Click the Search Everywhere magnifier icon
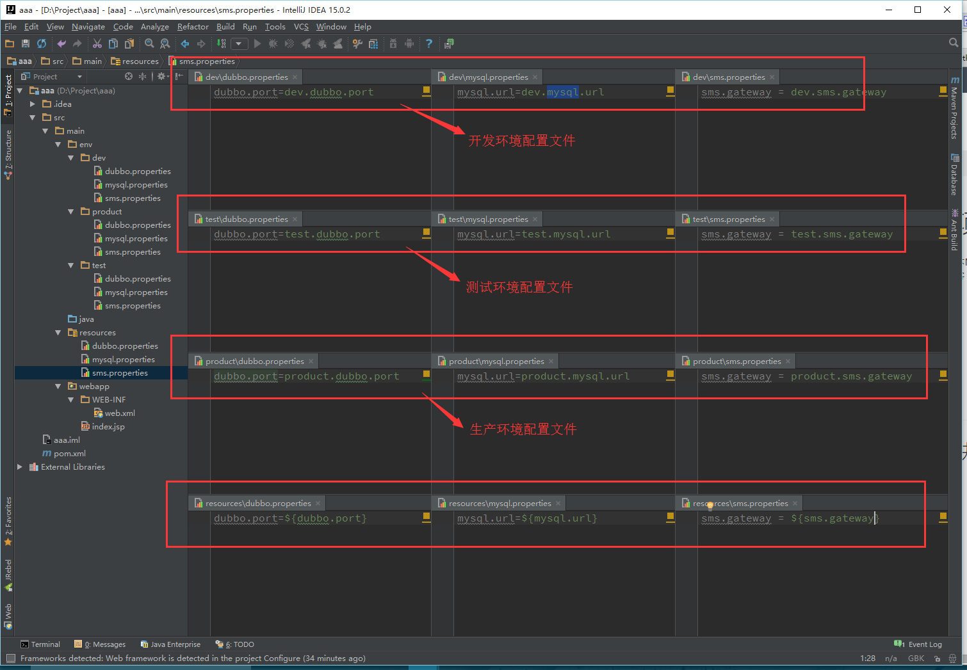 point(954,43)
